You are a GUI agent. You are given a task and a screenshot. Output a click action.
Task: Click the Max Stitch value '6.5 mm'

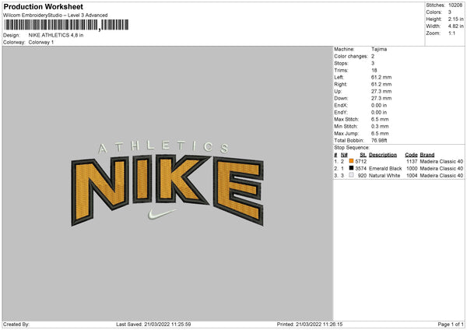pyautogui.click(x=380, y=119)
